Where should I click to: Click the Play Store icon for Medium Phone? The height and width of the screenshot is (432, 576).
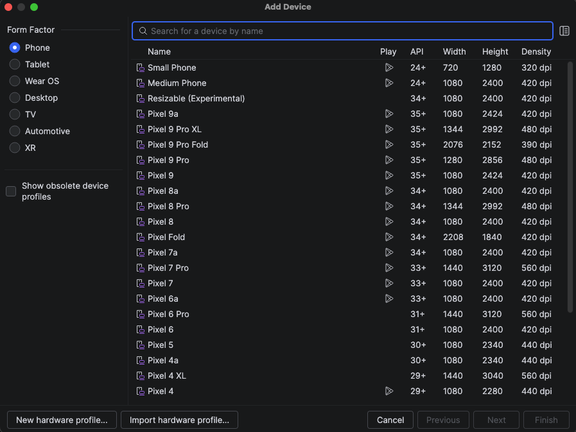pyautogui.click(x=389, y=83)
